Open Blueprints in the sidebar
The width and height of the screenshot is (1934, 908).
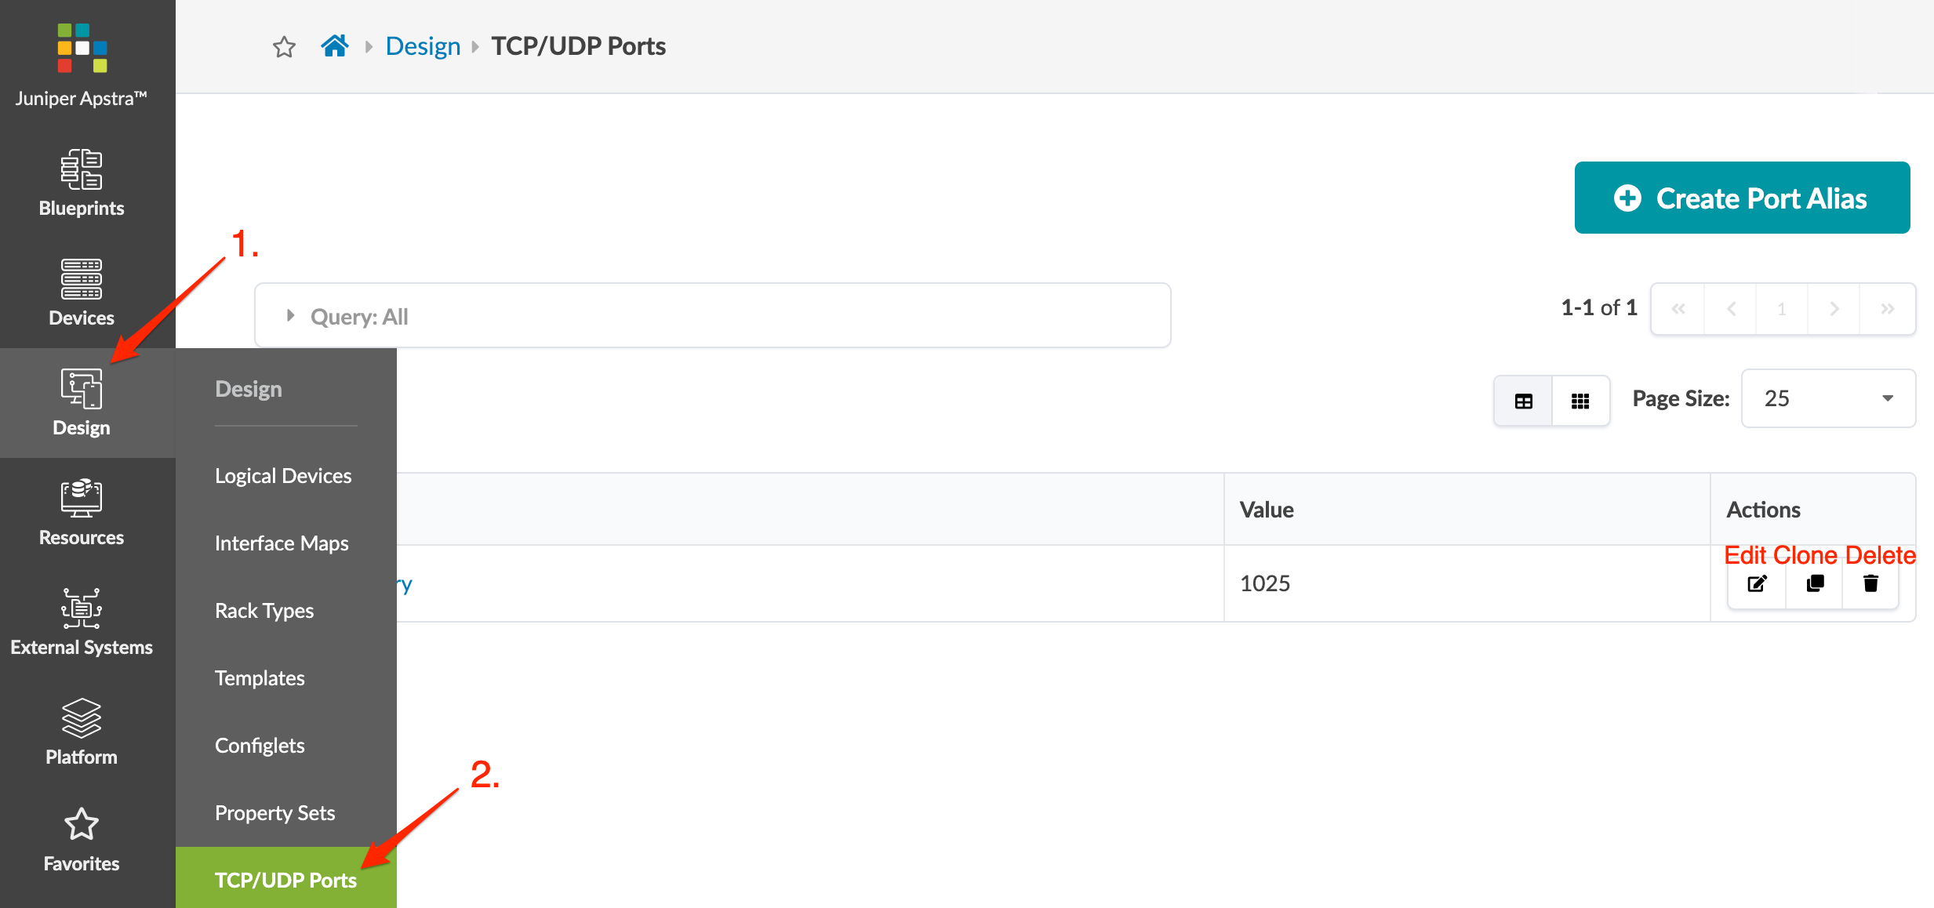pyautogui.click(x=82, y=183)
